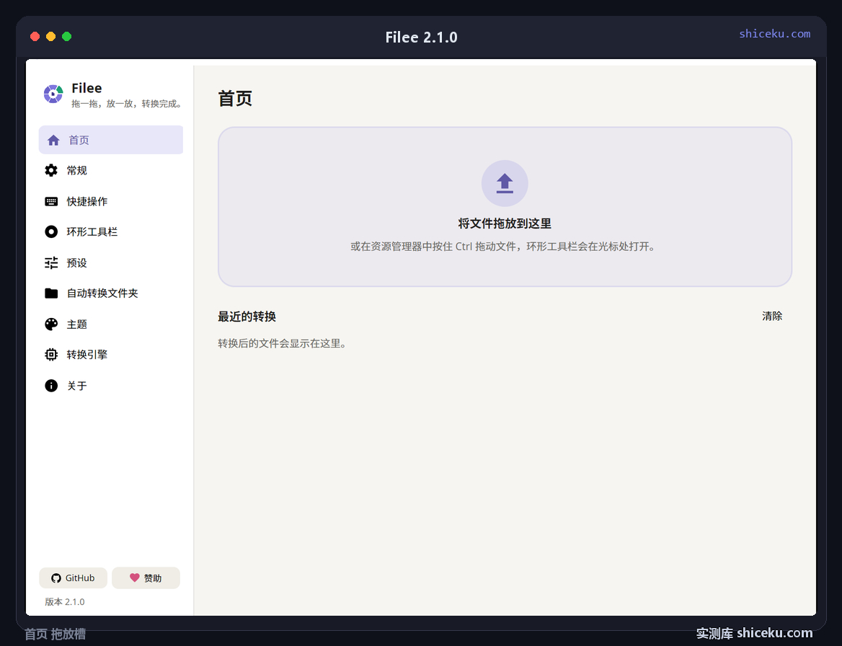Image resolution: width=842 pixels, height=646 pixels.
Task: Open the 常规 settings page
Action: point(110,170)
